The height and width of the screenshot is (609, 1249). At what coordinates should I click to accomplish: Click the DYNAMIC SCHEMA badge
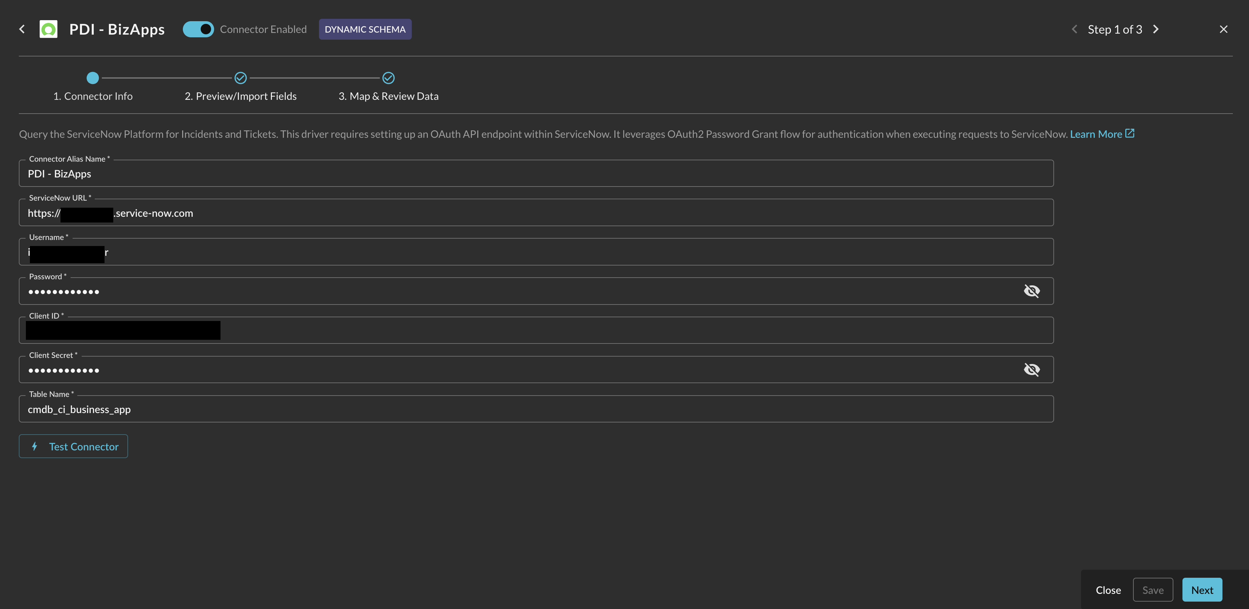[x=365, y=29]
